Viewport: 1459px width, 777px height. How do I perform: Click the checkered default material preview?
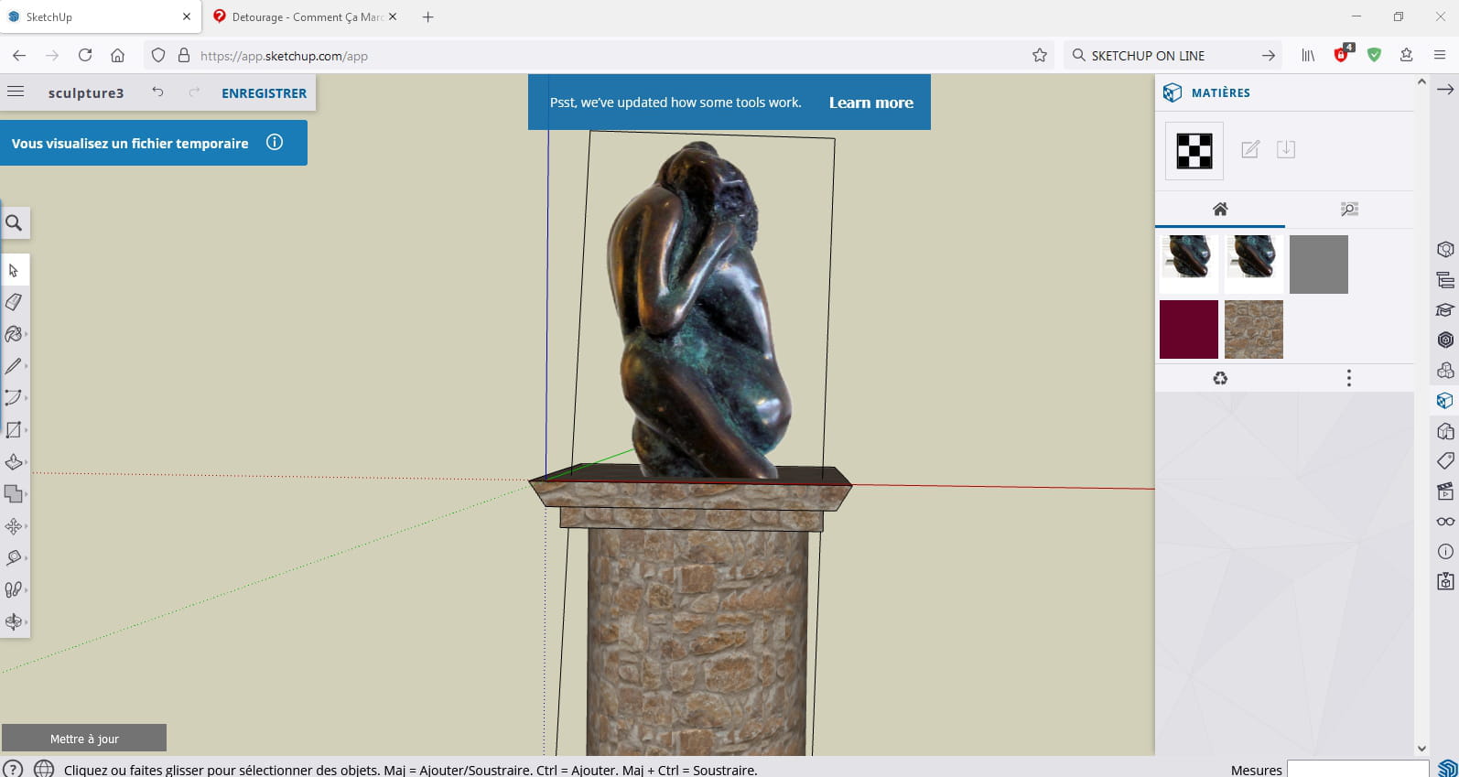pyautogui.click(x=1194, y=151)
